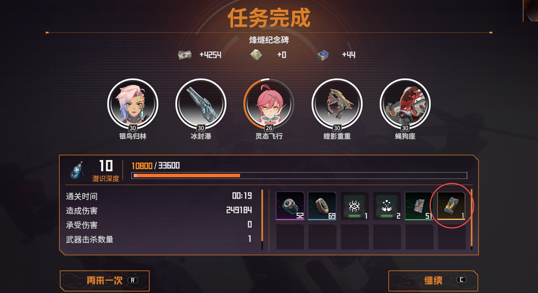Click the cash reward icon showing +4254
Viewport: 538px width, 293px height.
[185, 55]
